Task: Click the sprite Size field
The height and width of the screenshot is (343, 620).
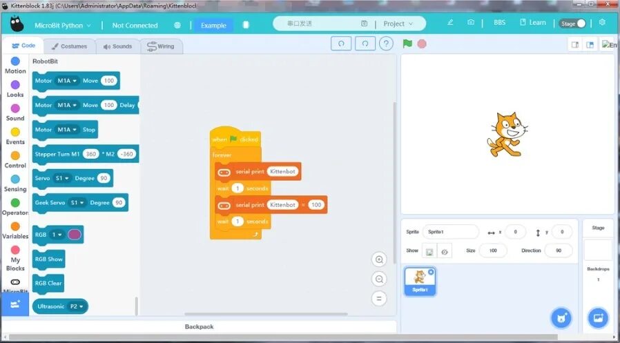Action: pyautogui.click(x=493, y=251)
